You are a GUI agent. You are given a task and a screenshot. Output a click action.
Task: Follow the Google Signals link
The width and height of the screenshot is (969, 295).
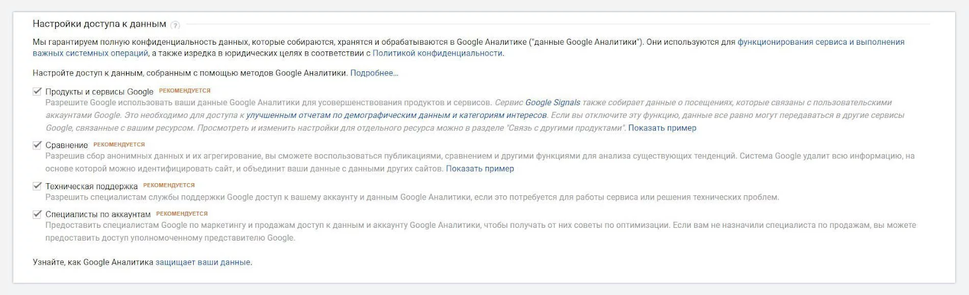click(552, 103)
